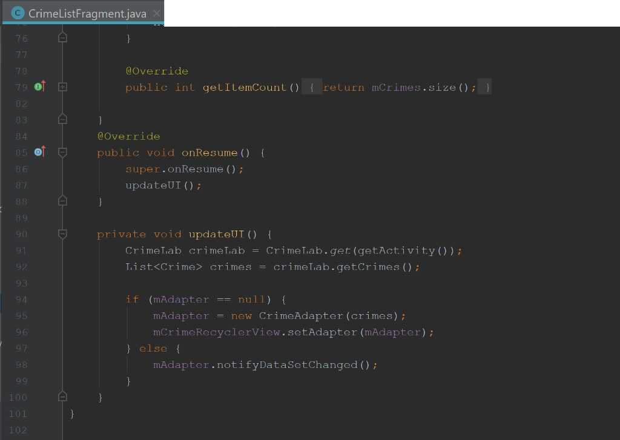620x440 pixels.
Task: Click line number 94 in gutter
Action: coord(21,300)
